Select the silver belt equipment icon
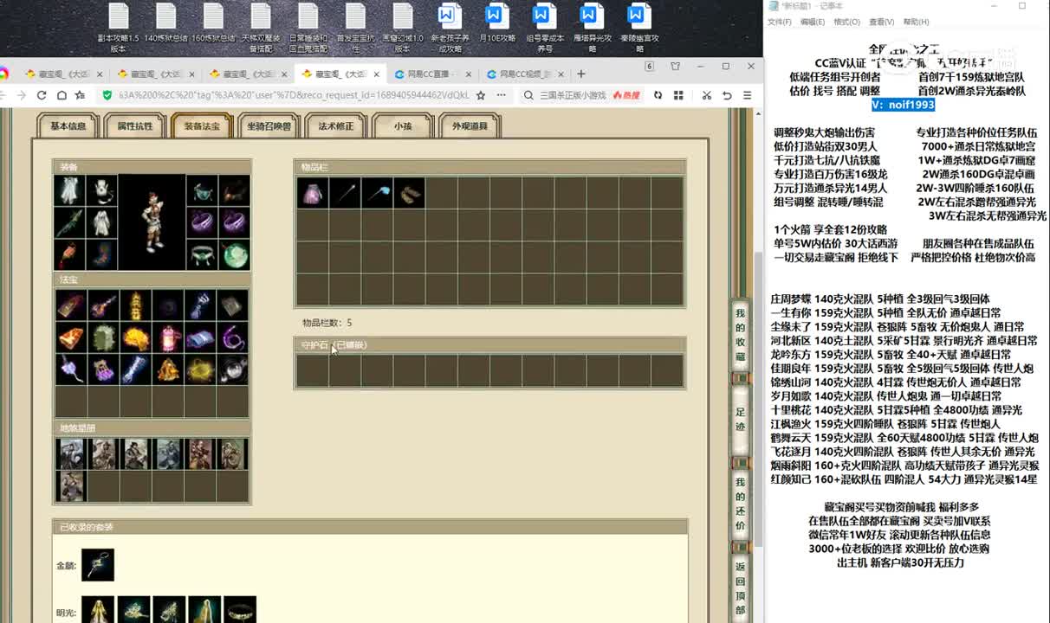1050x623 pixels. pyautogui.click(x=202, y=254)
